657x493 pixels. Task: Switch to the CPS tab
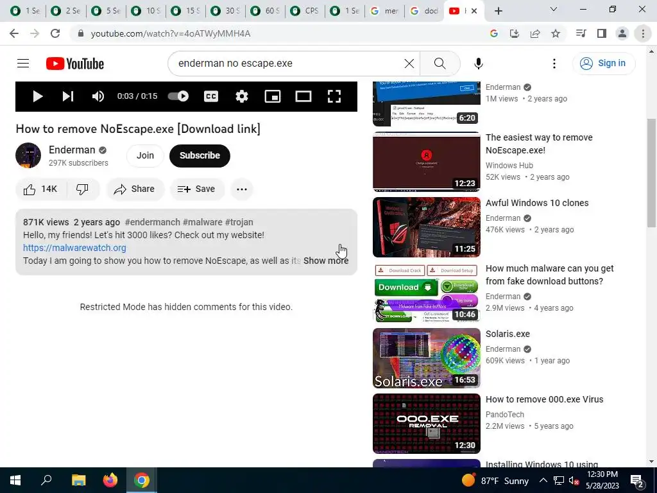305,11
